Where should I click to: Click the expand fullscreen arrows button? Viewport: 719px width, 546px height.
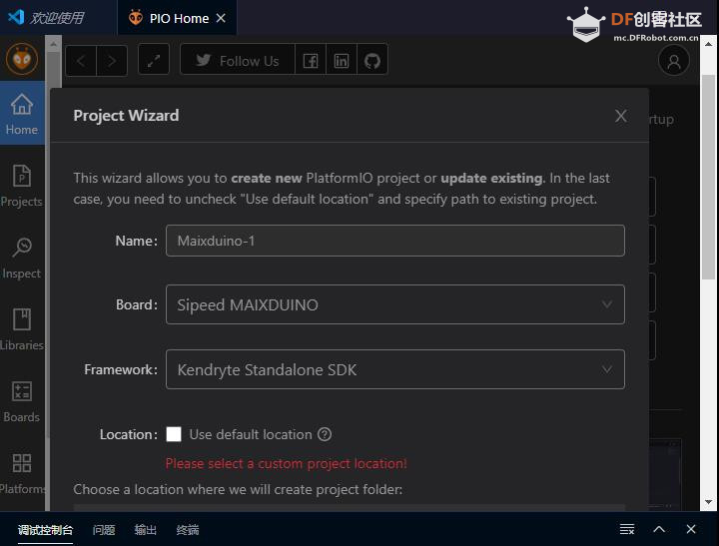coord(154,60)
